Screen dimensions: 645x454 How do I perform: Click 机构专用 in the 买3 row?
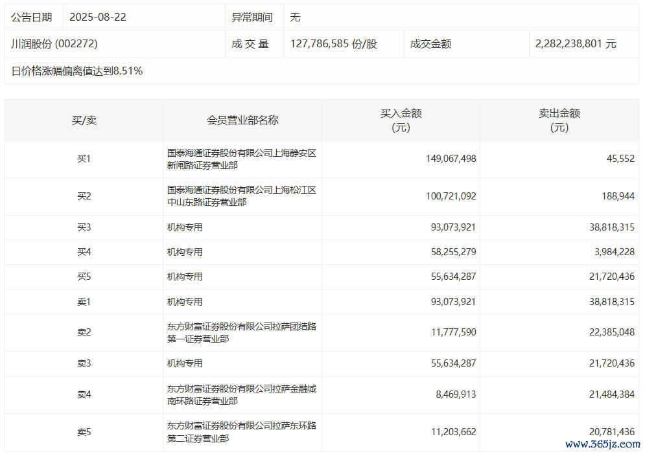click(185, 227)
